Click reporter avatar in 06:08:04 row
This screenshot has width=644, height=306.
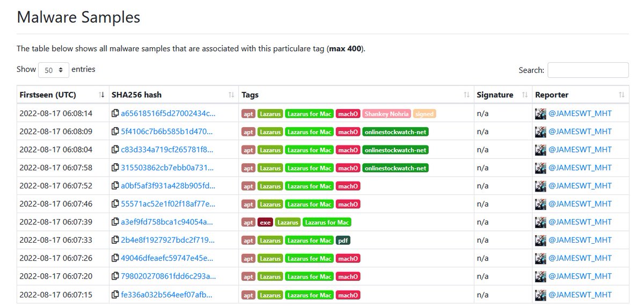pyautogui.click(x=540, y=150)
